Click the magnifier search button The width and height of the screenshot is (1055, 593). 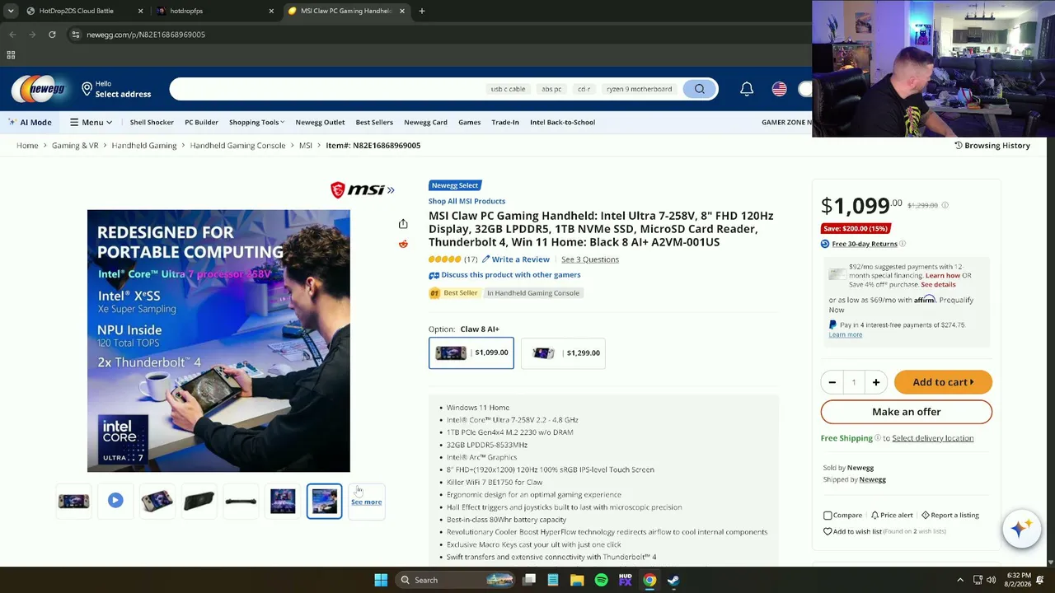coord(700,89)
